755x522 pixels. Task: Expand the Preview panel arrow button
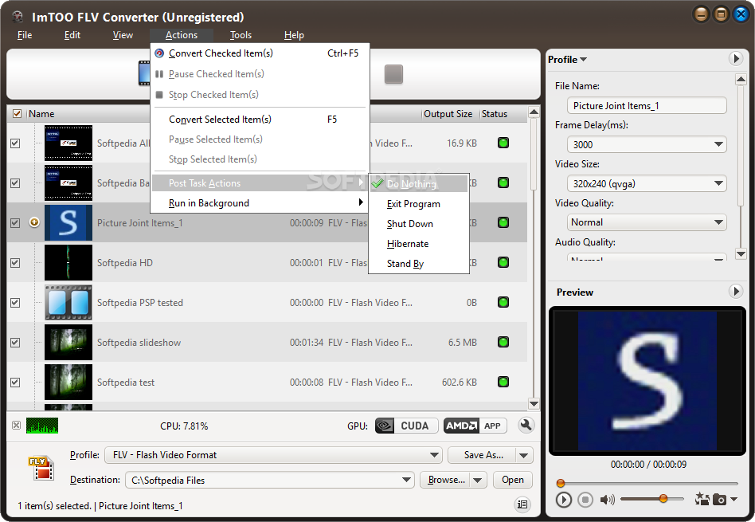(x=735, y=291)
